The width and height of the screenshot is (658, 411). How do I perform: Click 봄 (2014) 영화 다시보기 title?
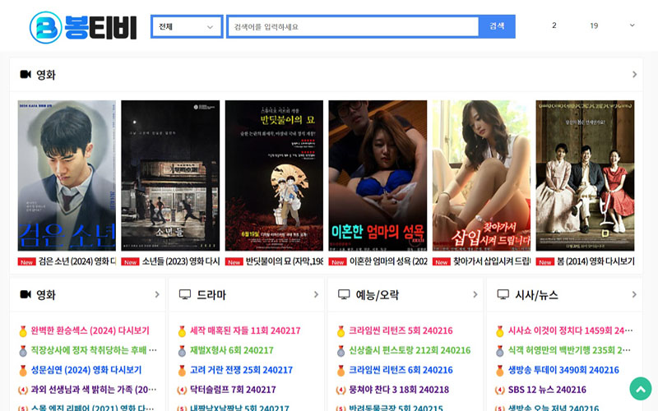pyautogui.click(x=595, y=261)
